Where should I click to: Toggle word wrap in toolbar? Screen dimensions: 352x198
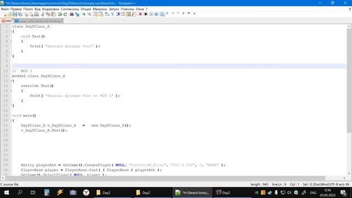pyautogui.click(x=107, y=14)
